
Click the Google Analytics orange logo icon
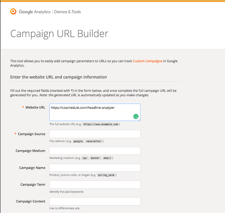point(13,11)
